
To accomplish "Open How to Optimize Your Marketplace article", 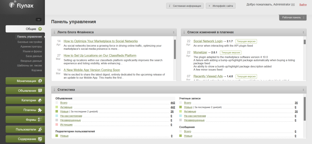I will point(101,41).
